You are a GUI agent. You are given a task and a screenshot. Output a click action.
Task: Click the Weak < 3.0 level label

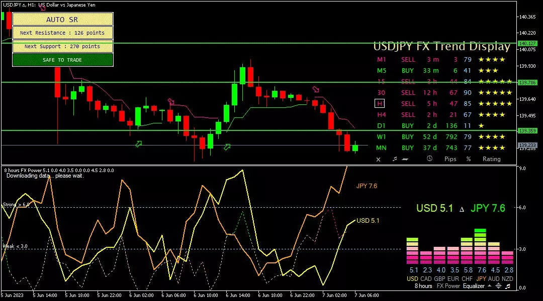click(15, 246)
